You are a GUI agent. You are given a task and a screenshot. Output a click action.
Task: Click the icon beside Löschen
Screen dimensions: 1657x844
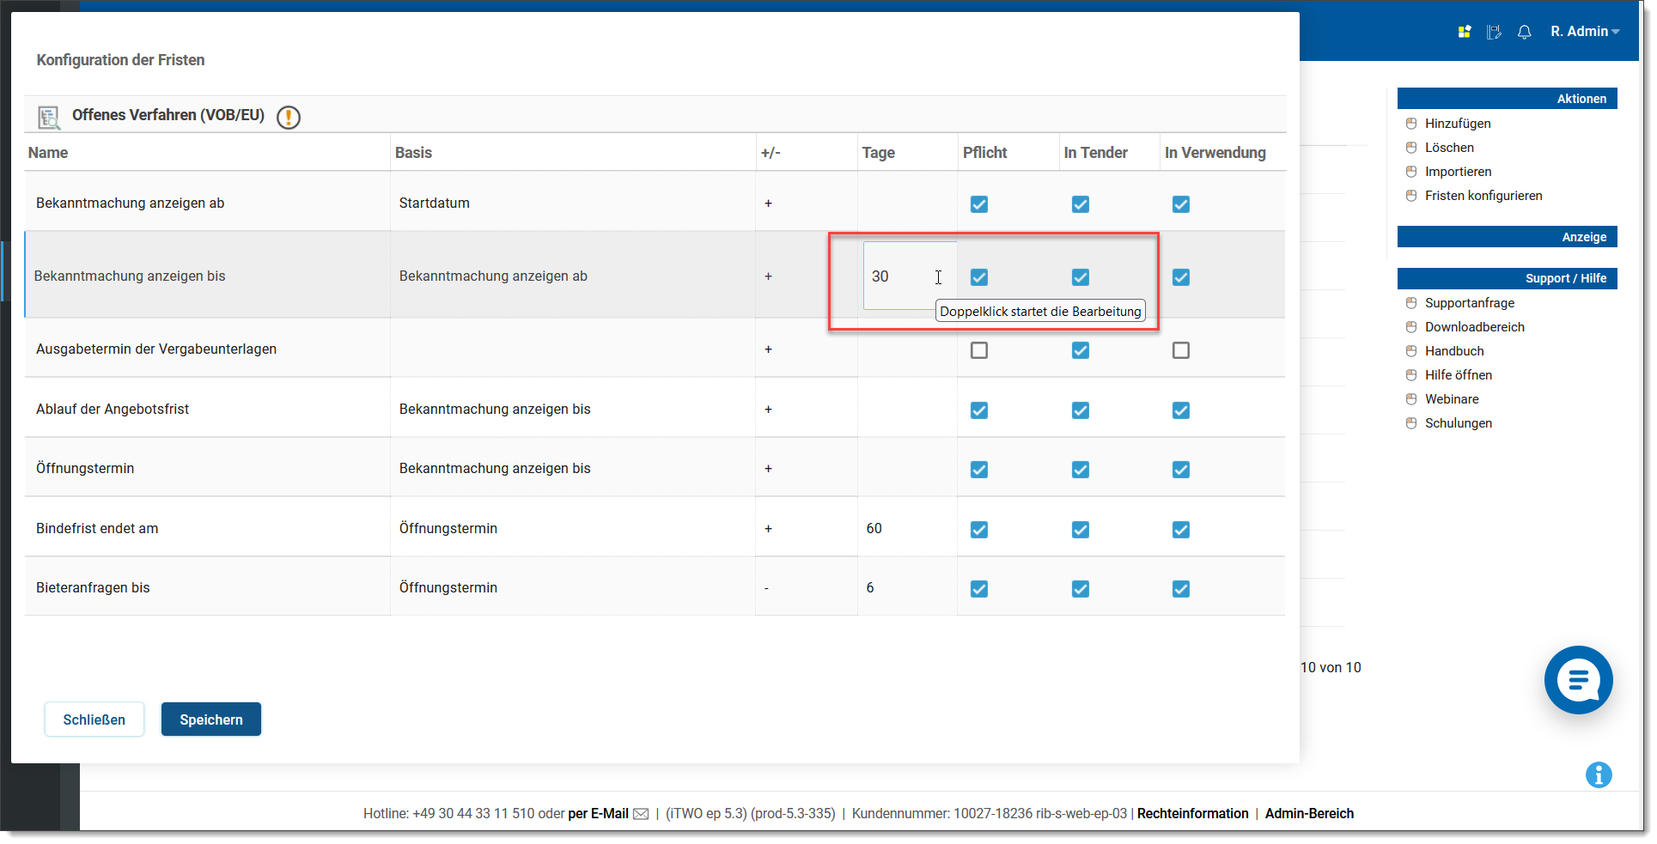(1411, 148)
